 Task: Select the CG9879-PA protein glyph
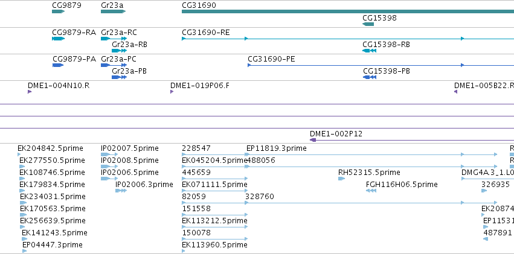(x=58, y=65)
